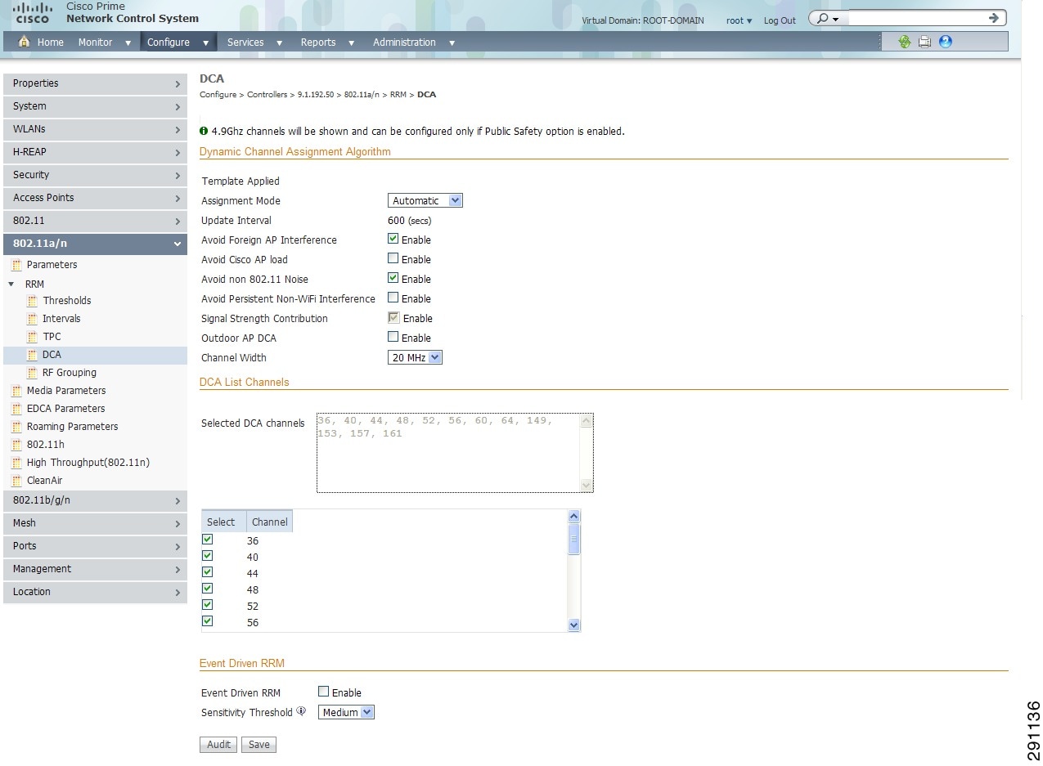1043x766 pixels.
Task: Open the CleanAir settings icon
Action: 18,481
